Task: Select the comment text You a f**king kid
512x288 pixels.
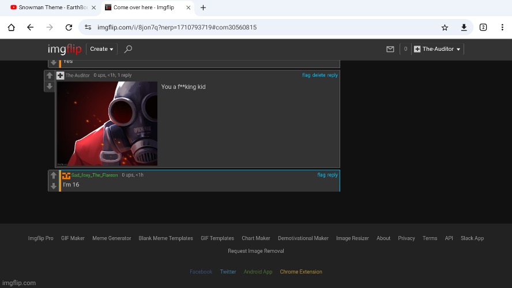Action: (183, 87)
